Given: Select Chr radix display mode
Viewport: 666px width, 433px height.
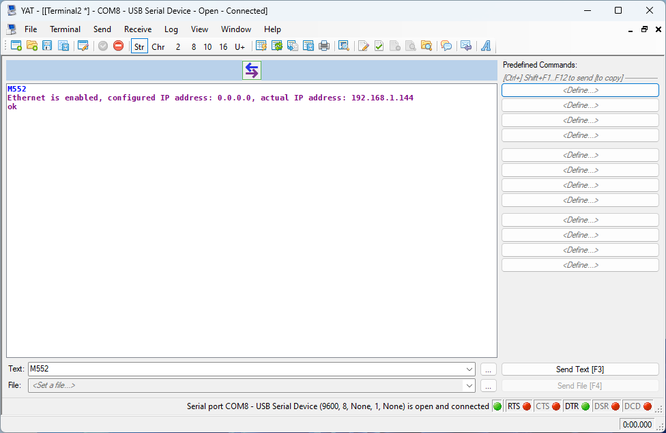Looking at the screenshot, I should tap(158, 46).
